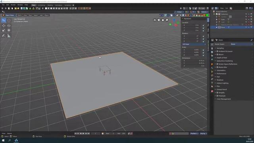Switch perspective/orthographic view gizmo

tap(155, 20)
